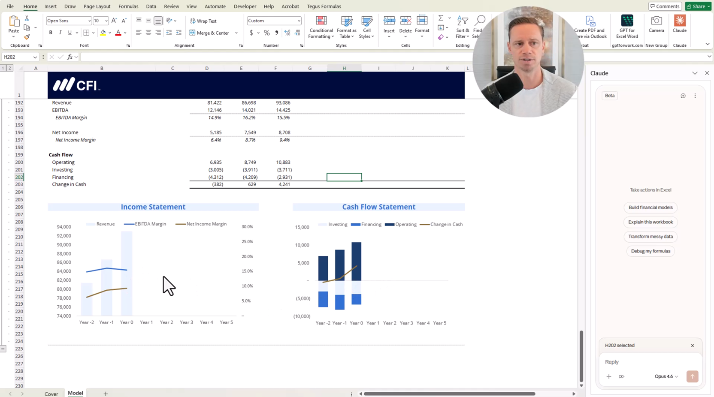Screen dimensions: 714x397
Task: Open the Formulas ribbon tab
Action: click(128, 6)
